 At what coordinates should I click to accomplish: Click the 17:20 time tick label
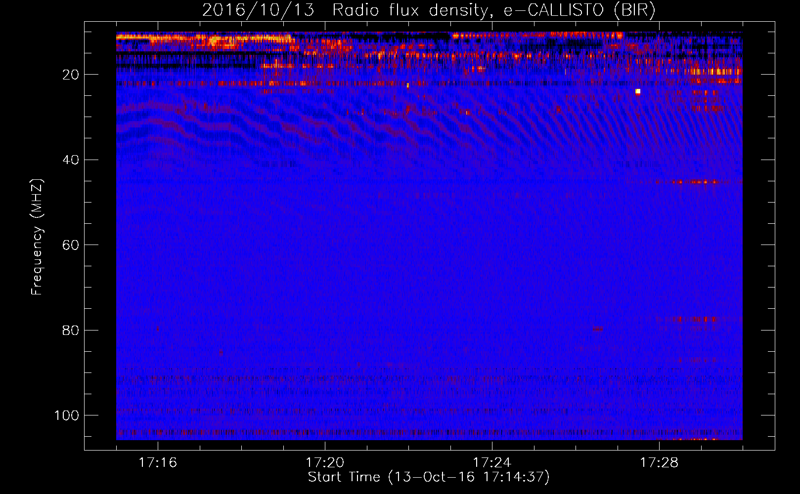[x=325, y=462]
